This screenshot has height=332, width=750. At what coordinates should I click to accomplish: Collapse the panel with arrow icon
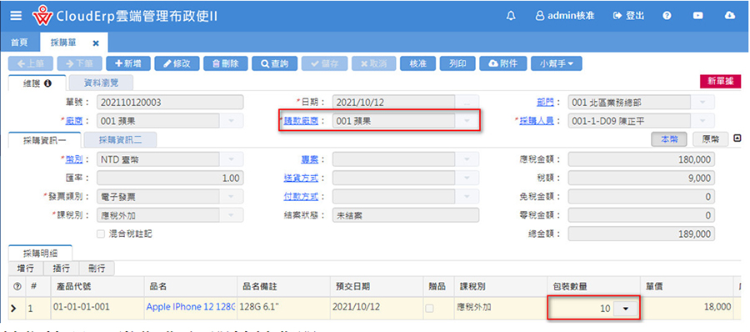pos(737,138)
